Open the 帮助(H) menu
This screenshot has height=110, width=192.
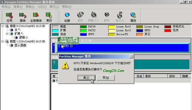pos(67,7)
